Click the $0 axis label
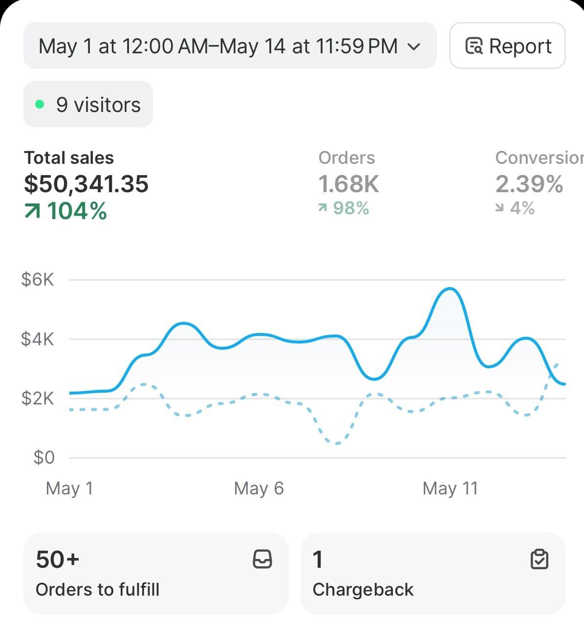This screenshot has width=584, height=624. pyautogui.click(x=44, y=457)
